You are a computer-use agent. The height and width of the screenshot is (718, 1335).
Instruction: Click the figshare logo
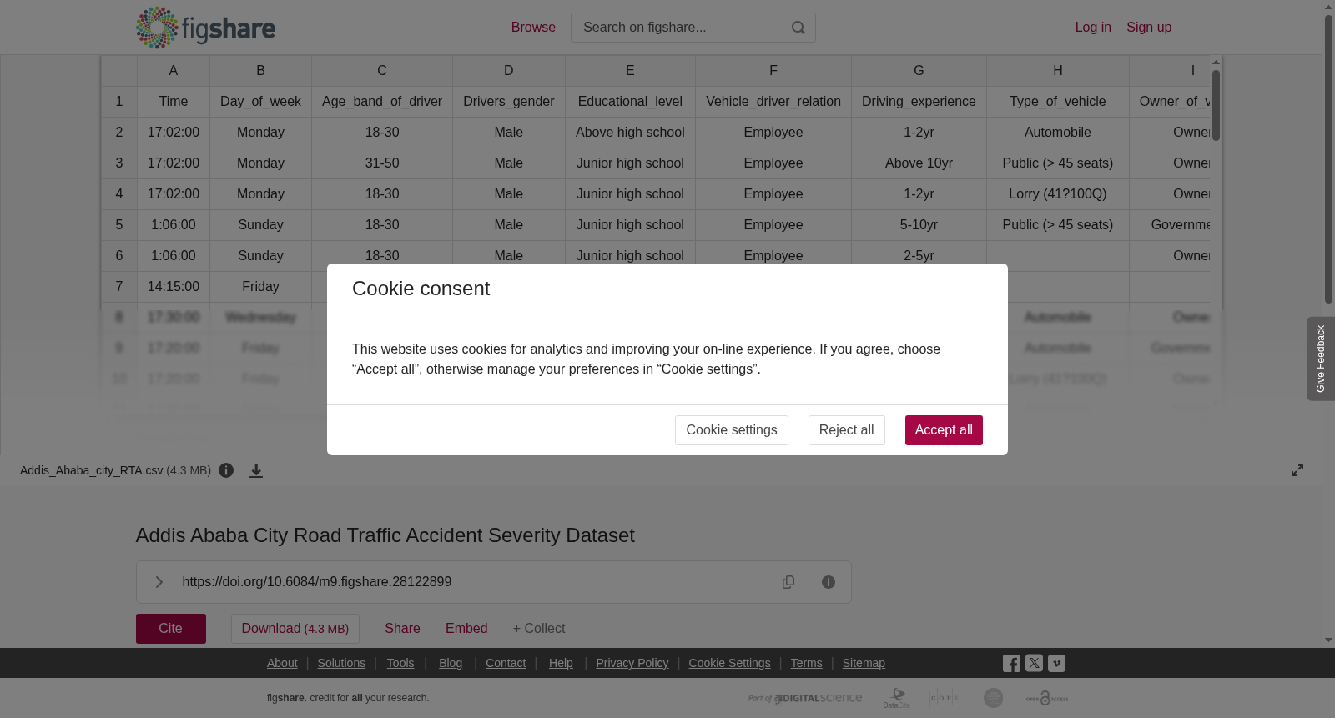pyautogui.click(x=205, y=28)
